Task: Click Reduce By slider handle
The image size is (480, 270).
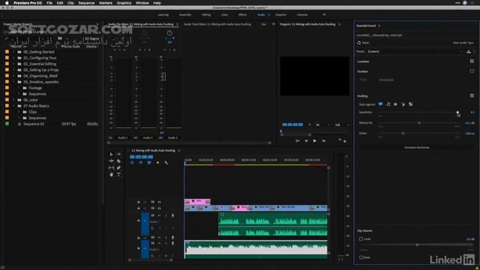Action: [x=419, y=123]
